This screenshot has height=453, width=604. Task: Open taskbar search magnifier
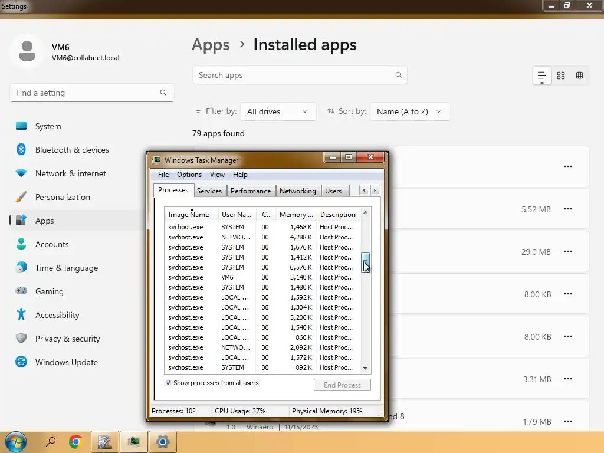click(x=51, y=441)
